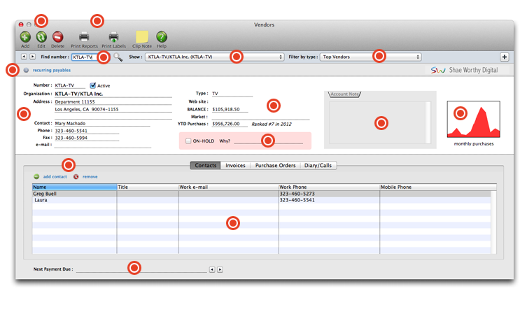Click the Print Labels printer icon
This screenshot has width=527, height=314.
[114, 36]
